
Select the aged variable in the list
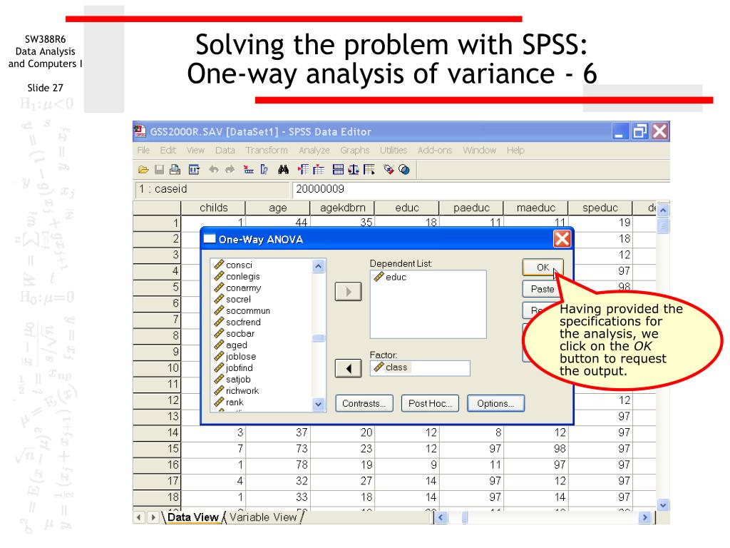(x=230, y=345)
